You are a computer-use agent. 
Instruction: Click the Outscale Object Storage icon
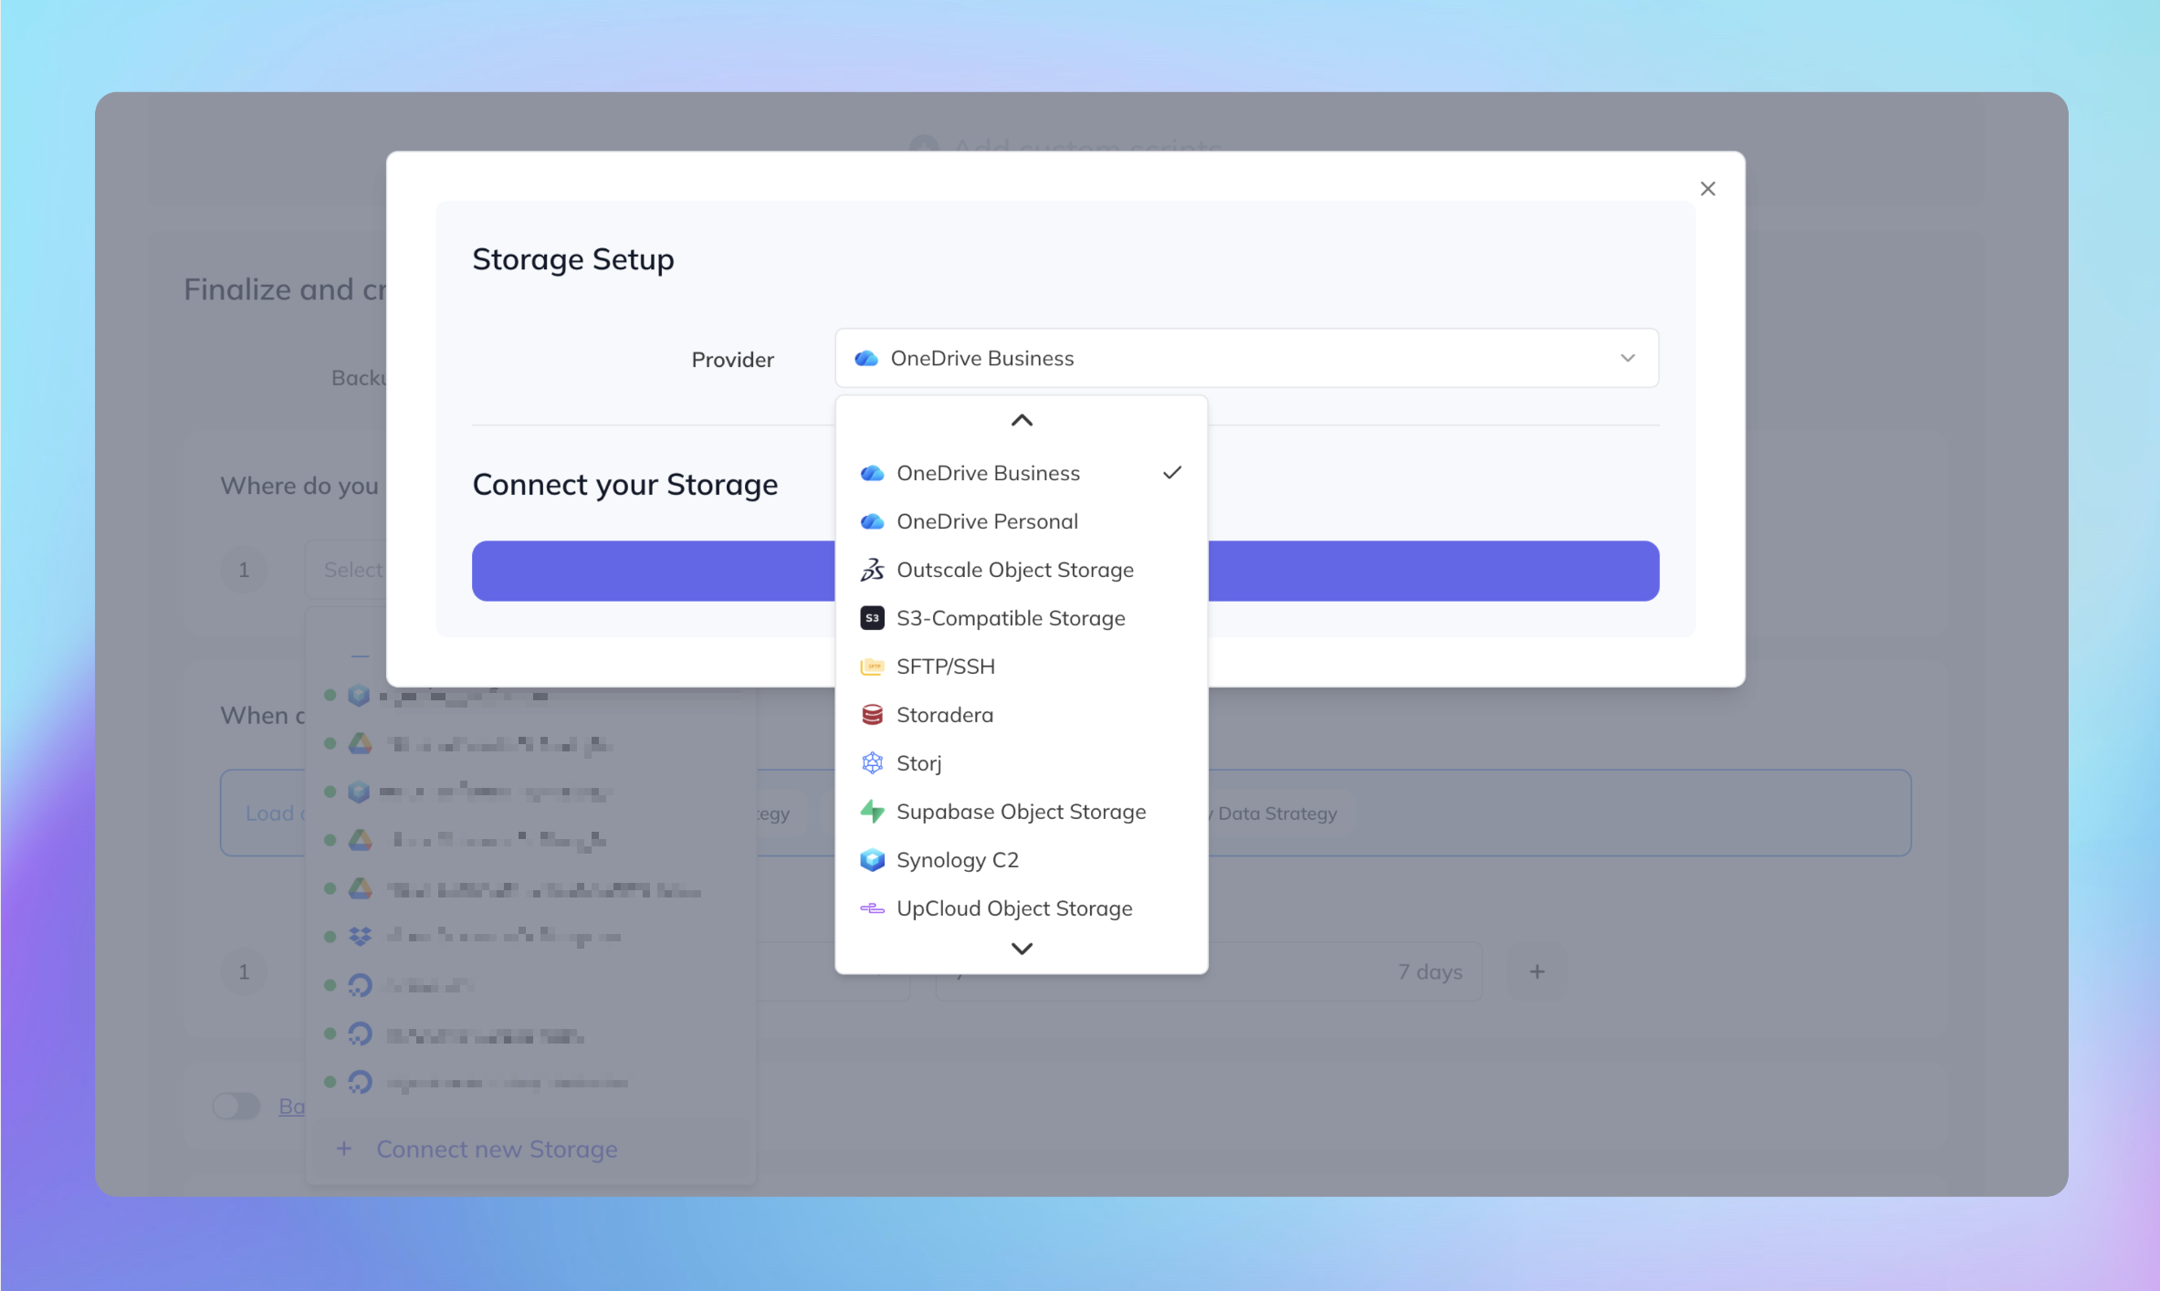[x=872, y=570]
